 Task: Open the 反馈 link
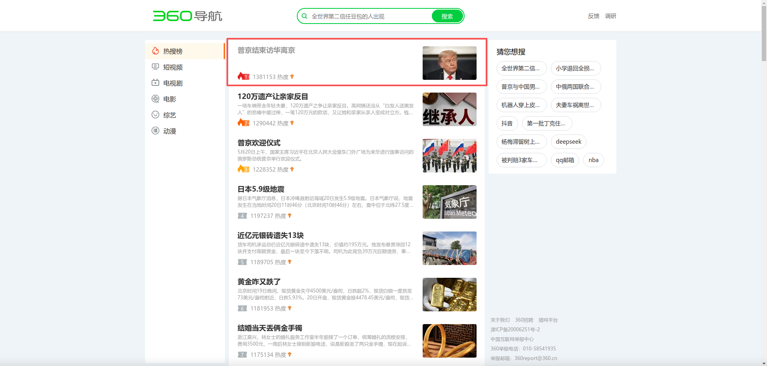(x=594, y=16)
